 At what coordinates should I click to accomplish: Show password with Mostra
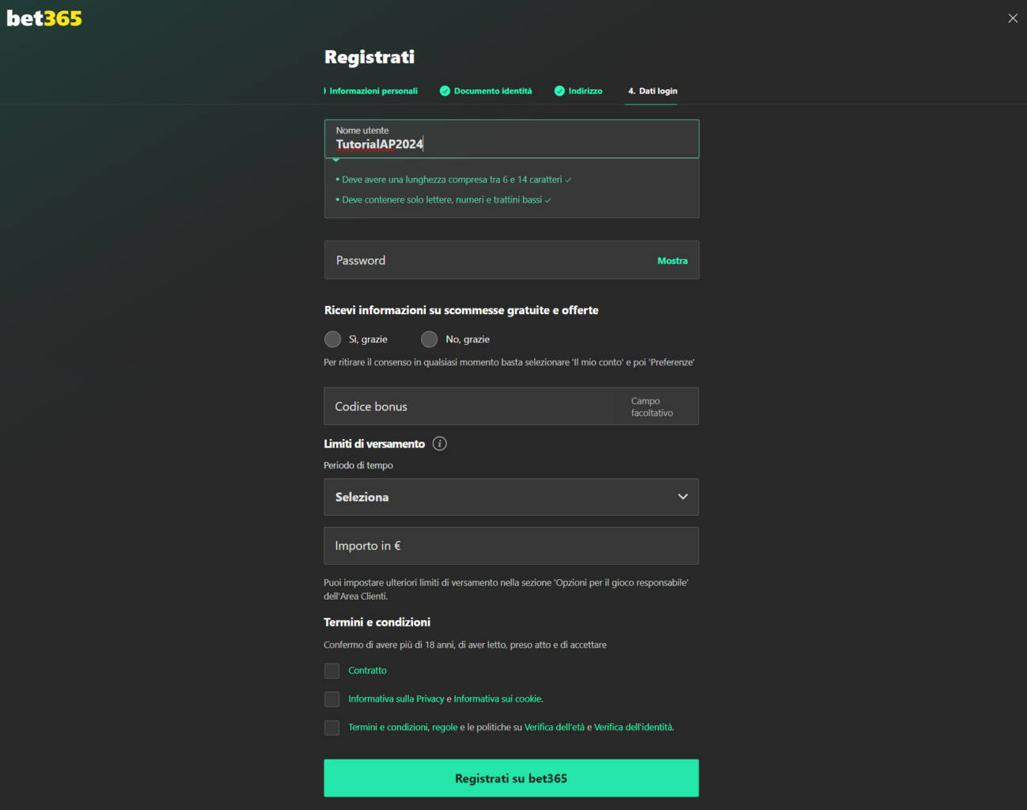click(x=673, y=261)
